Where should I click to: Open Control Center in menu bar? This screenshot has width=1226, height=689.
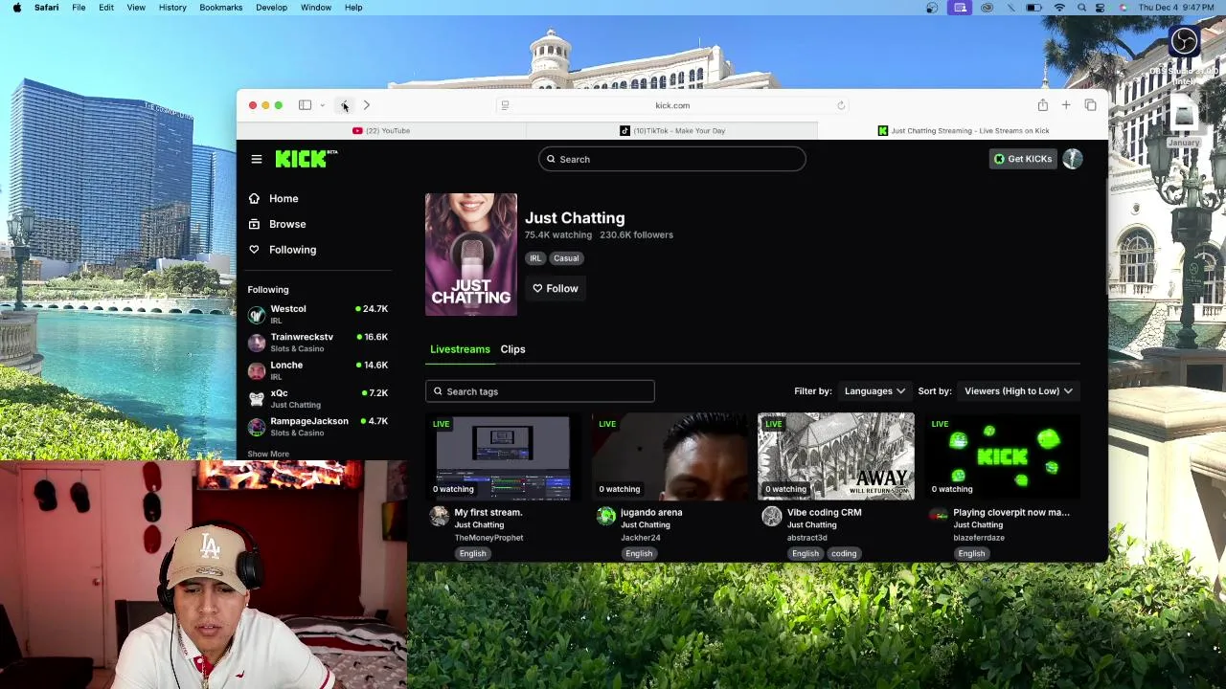tap(1101, 8)
